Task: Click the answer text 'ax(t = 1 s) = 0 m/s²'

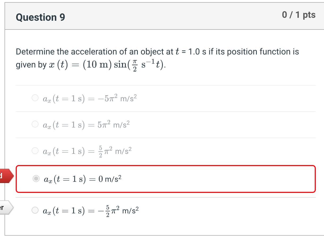Action: pos(82,179)
